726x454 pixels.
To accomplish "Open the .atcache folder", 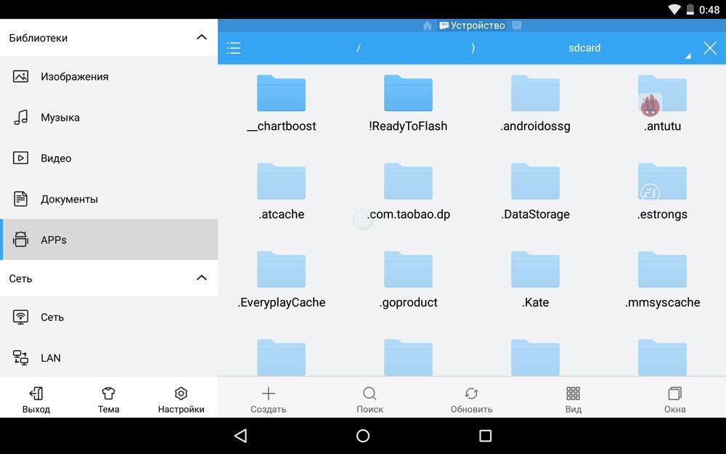I will click(x=282, y=192).
